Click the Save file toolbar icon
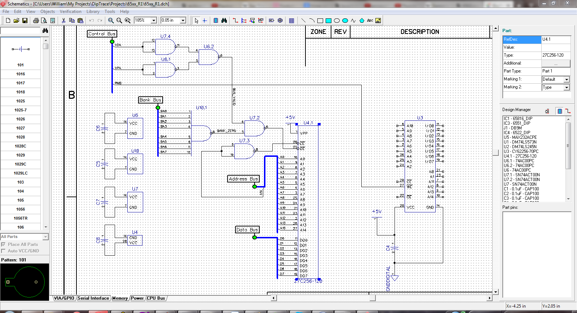 tap(25, 21)
